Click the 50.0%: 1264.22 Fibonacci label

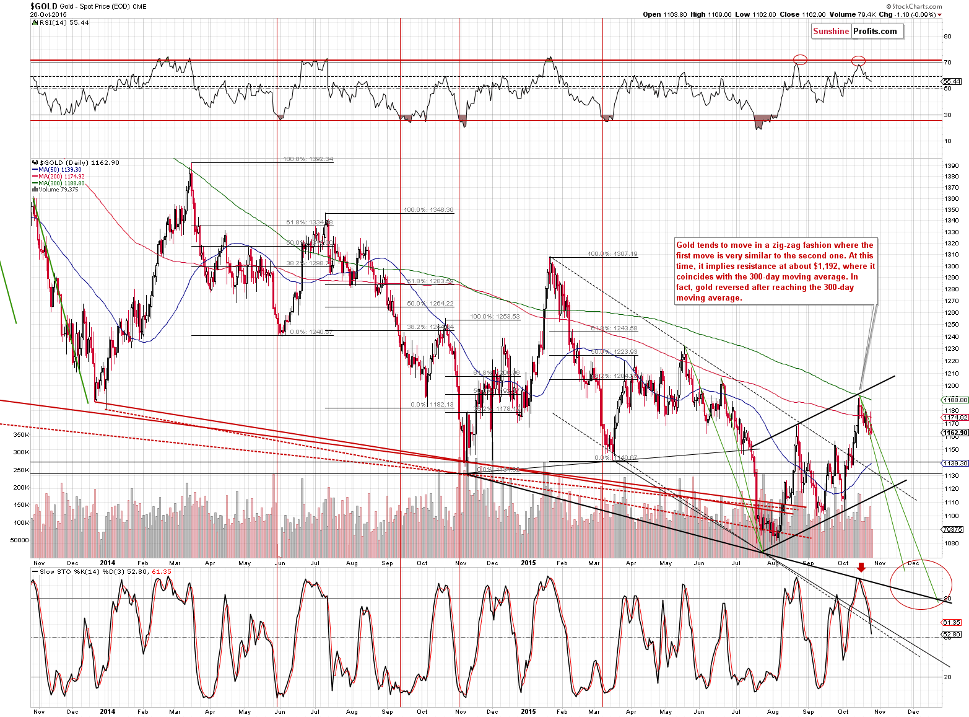(x=430, y=304)
